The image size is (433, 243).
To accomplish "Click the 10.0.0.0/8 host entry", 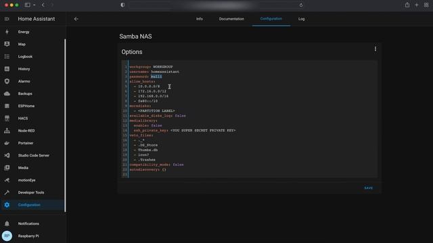I will tap(149, 86).
